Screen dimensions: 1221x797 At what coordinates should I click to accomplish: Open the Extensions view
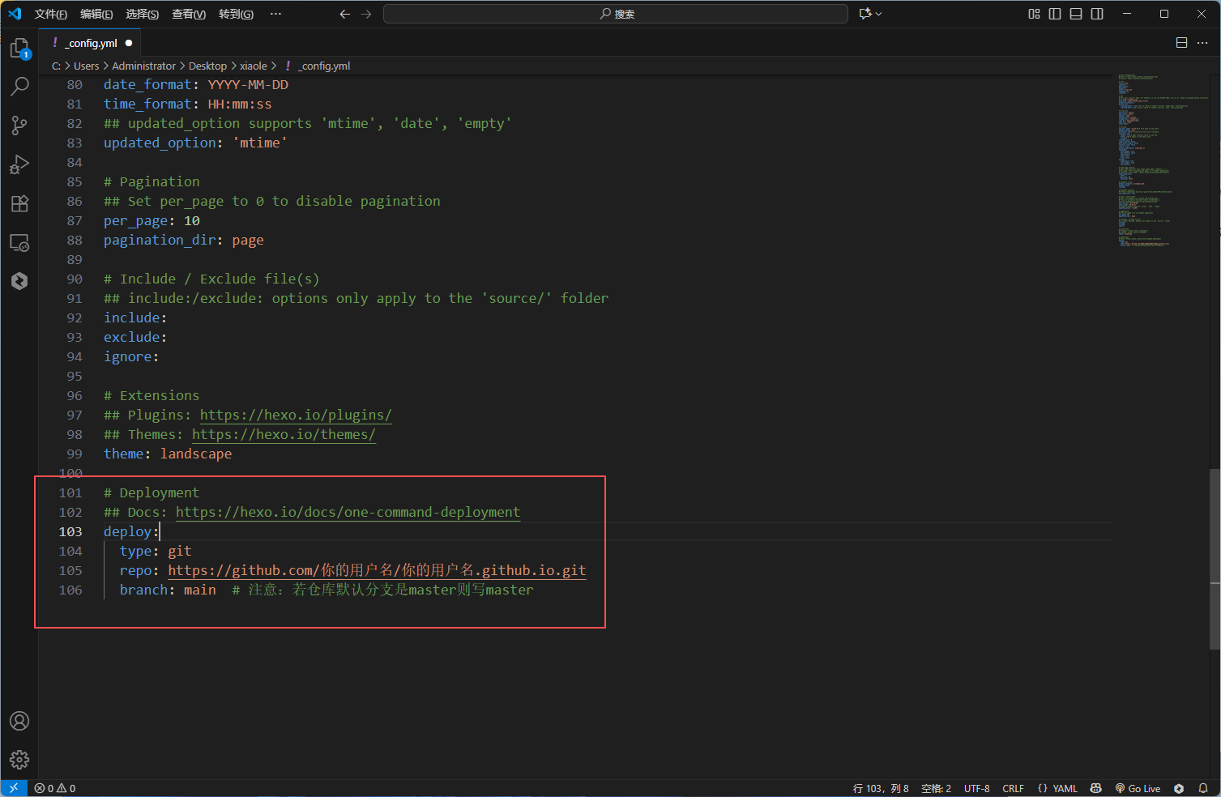click(19, 203)
